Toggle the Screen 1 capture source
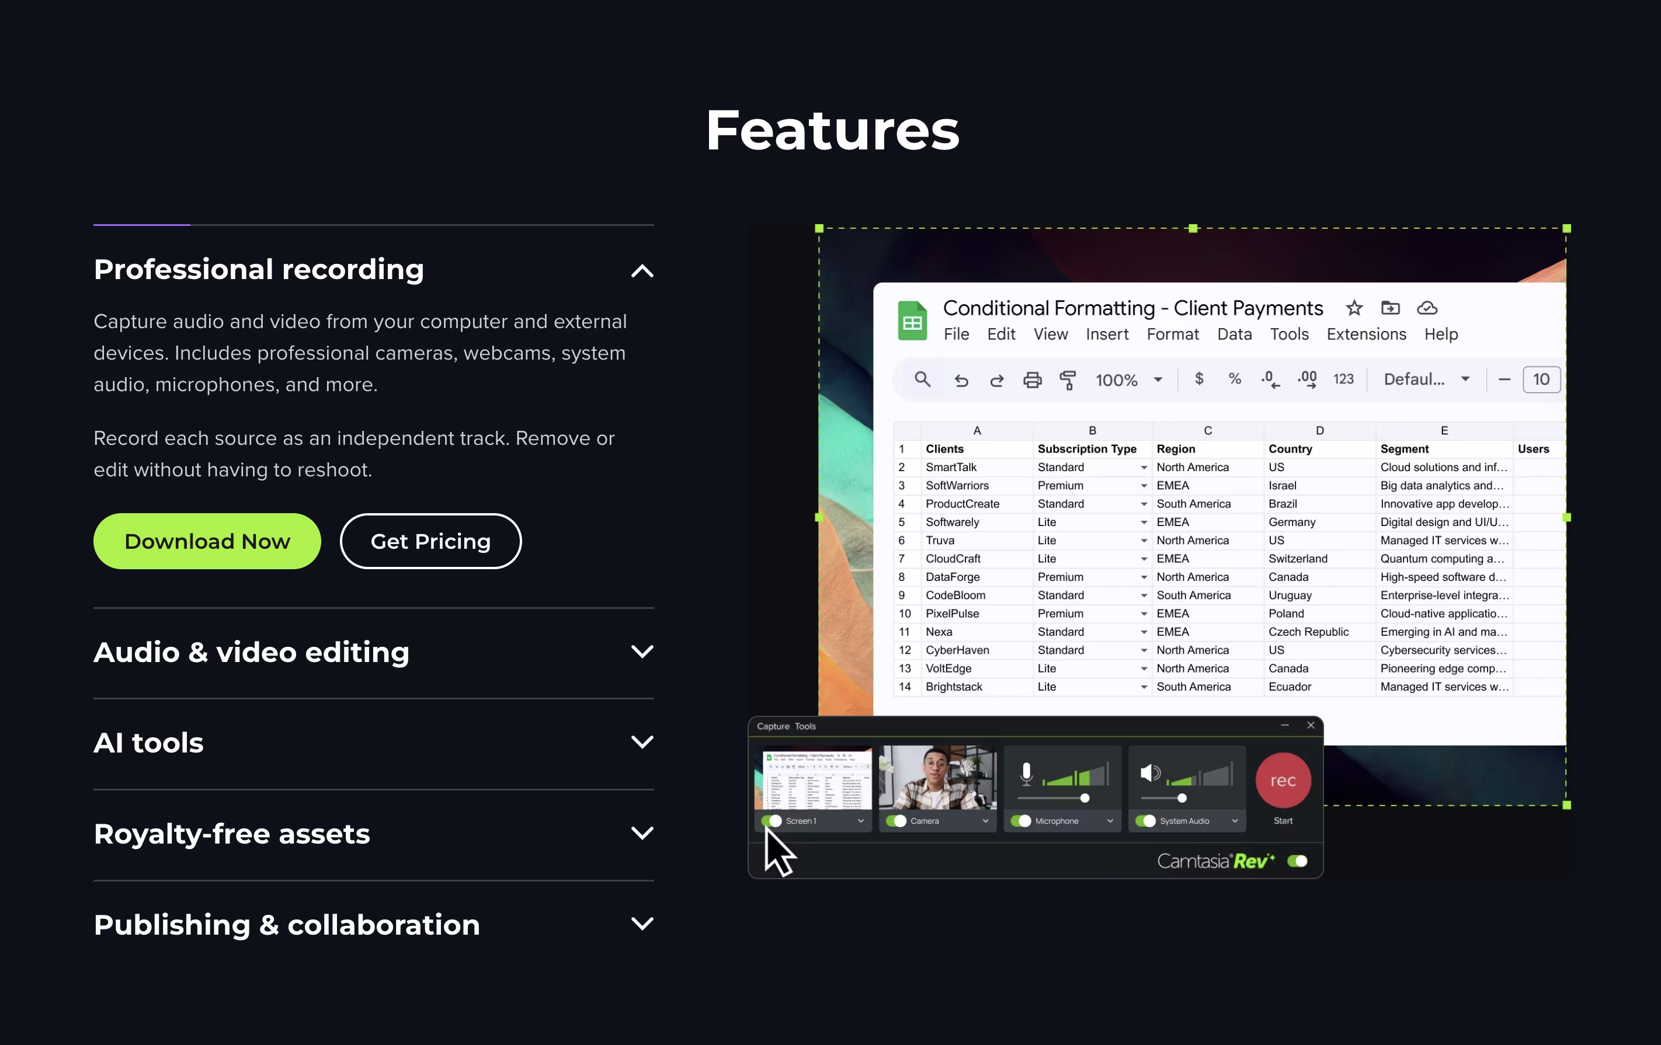 (773, 821)
